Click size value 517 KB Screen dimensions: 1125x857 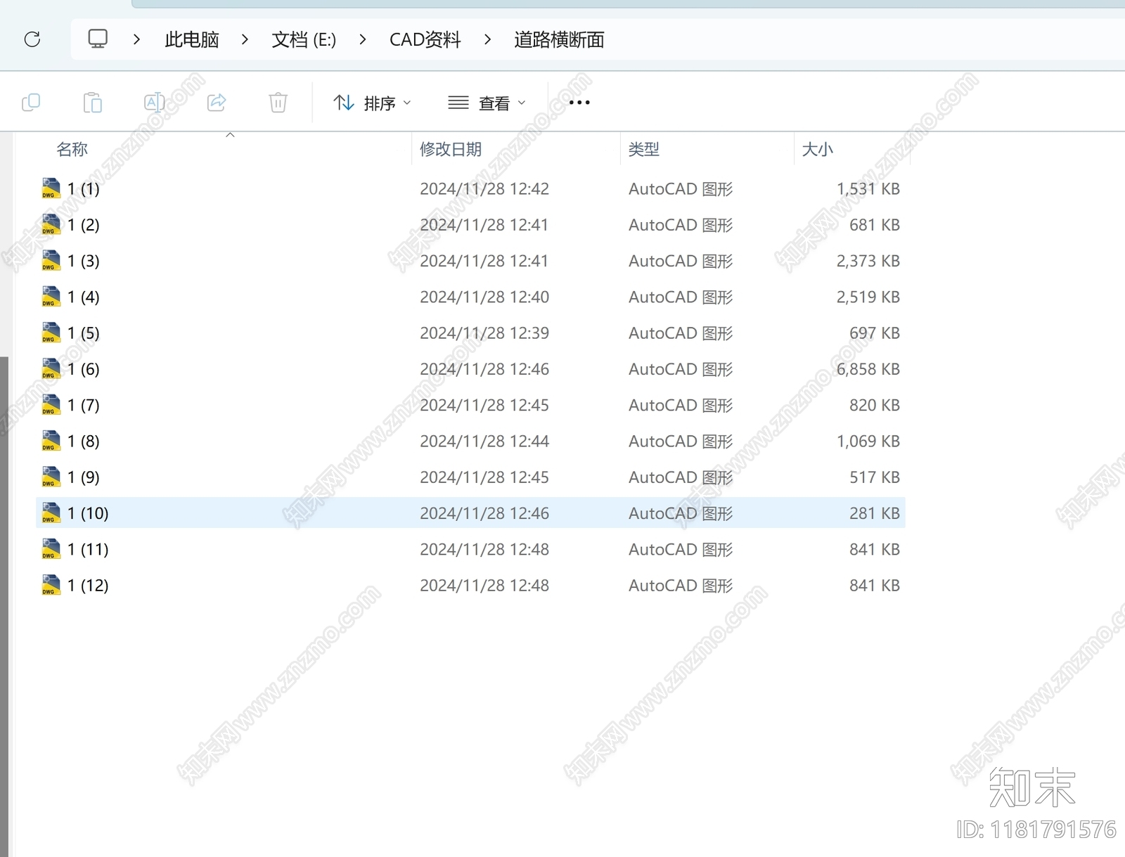pos(875,477)
